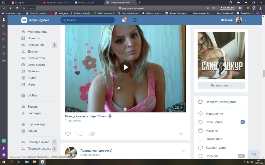
Task: Expand the Наталья profile dropdown
Action: tap(245, 20)
